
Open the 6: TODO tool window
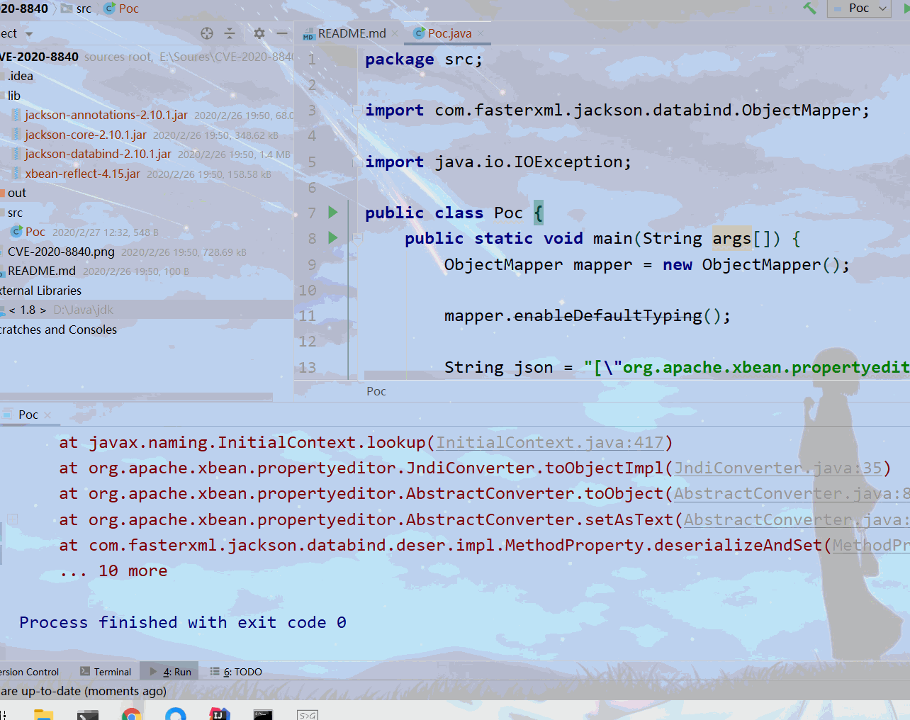click(x=237, y=672)
